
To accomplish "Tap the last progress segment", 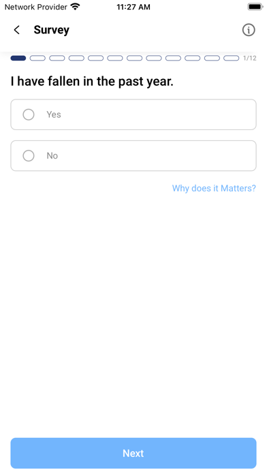I will [232, 58].
